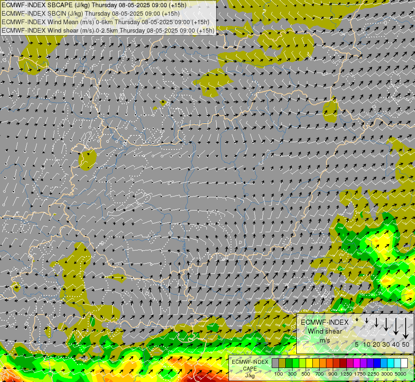Select the gray CAPE legend swatch

pos(275,363)
